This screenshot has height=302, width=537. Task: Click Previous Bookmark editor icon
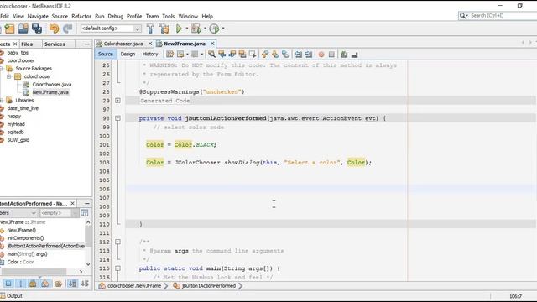[265, 54]
